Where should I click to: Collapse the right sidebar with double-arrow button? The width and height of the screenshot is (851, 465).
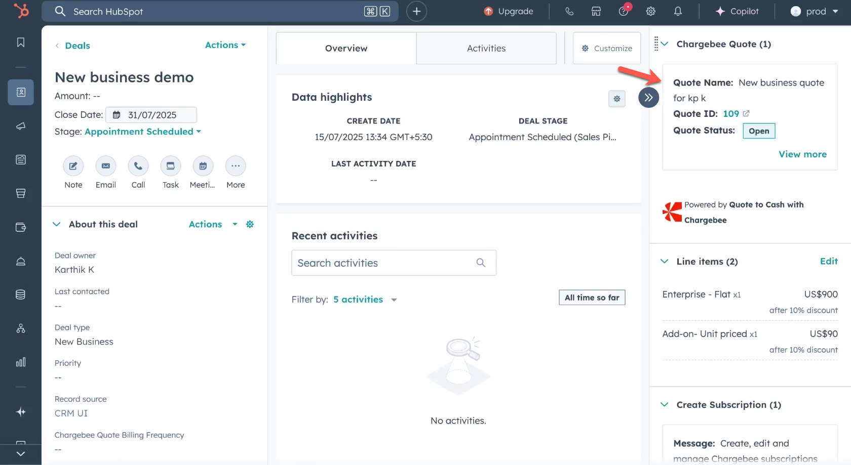[648, 98]
